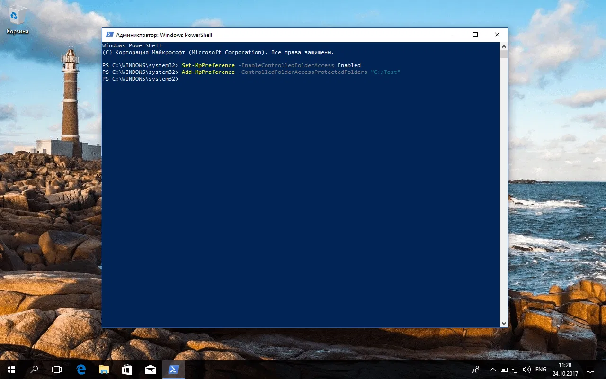Open File Explorer from the taskbar

tap(103, 370)
